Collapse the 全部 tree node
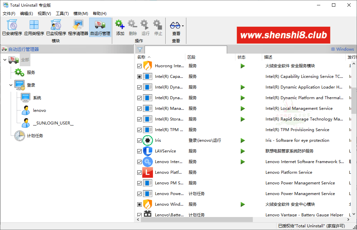357x230 pixels. 5,60
